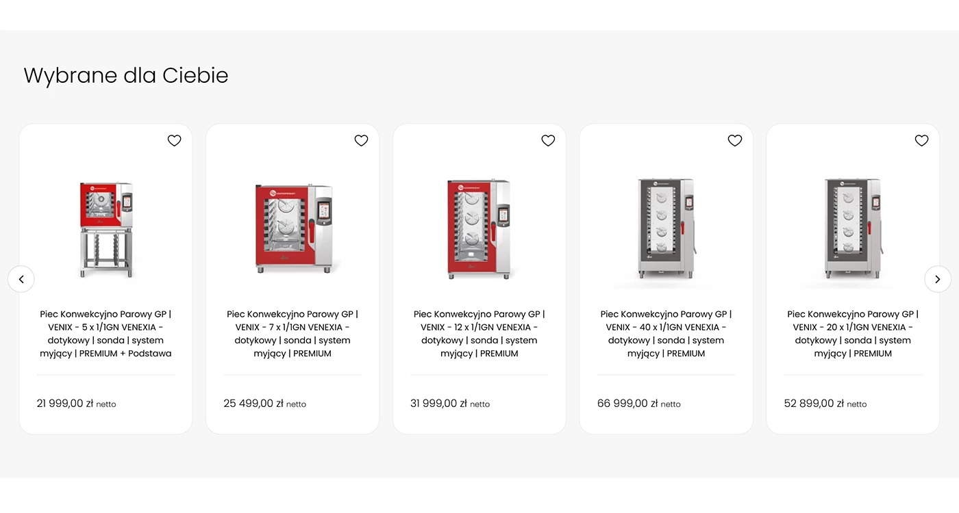Open the red 7 x 1/1GN oven image

[293, 229]
